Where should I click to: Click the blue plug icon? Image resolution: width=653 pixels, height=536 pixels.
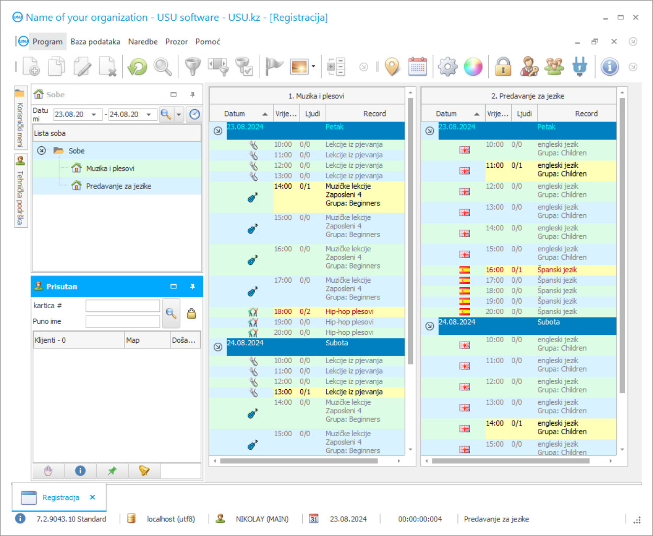click(x=580, y=67)
